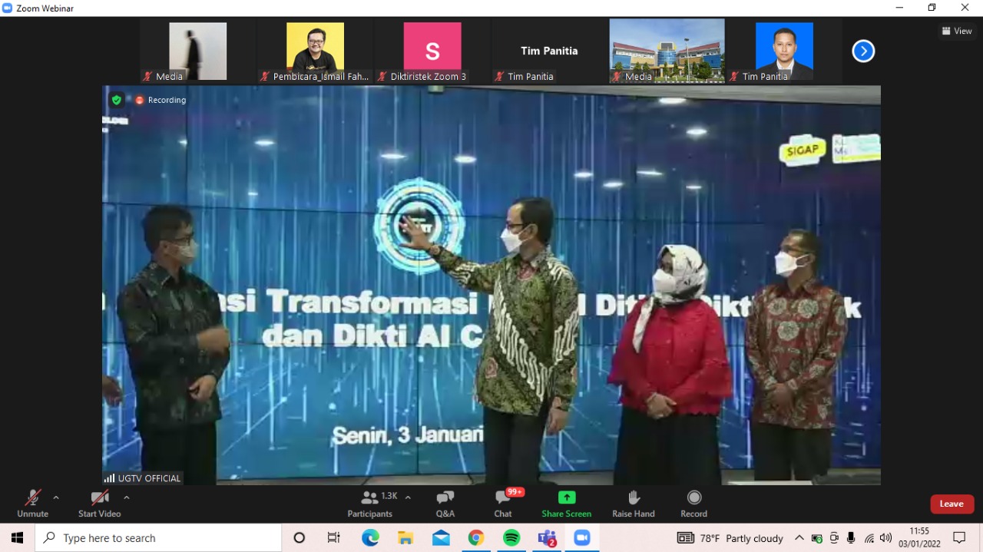Open the Participants panel
The height and width of the screenshot is (552, 983).
tap(369, 503)
